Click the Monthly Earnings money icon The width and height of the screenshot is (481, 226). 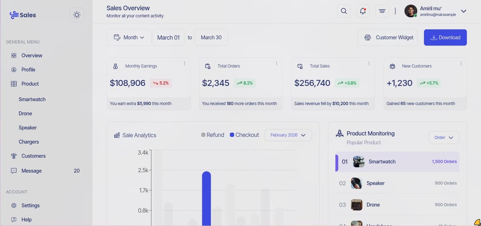(x=115, y=66)
